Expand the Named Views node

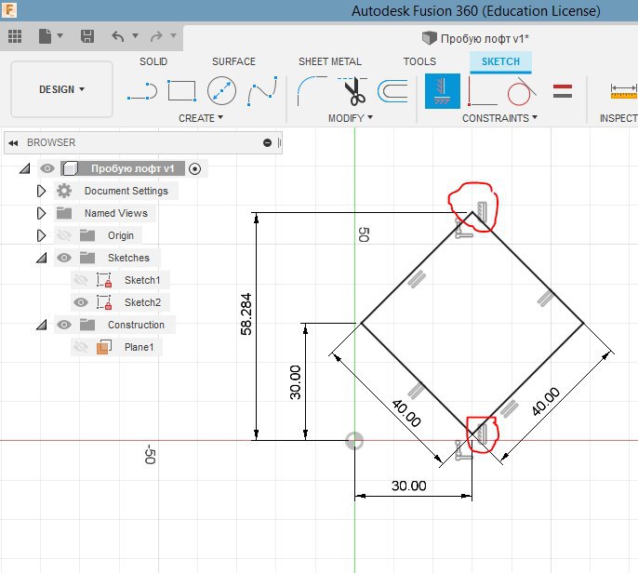tap(41, 213)
